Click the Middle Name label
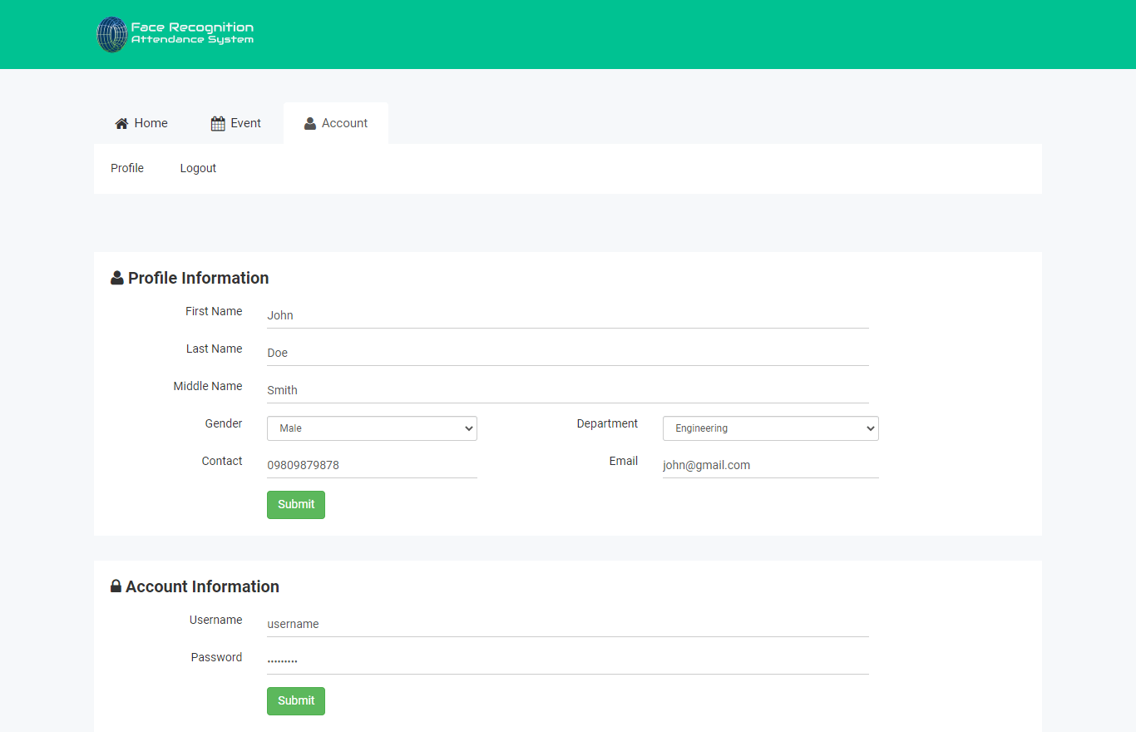1136x732 pixels. pyautogui.click(x=208, y=386)
